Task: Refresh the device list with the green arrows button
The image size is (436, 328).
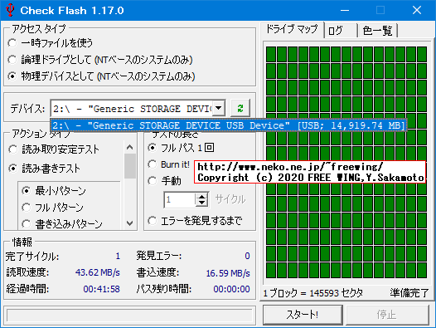Action: click(x=240, y=108)
